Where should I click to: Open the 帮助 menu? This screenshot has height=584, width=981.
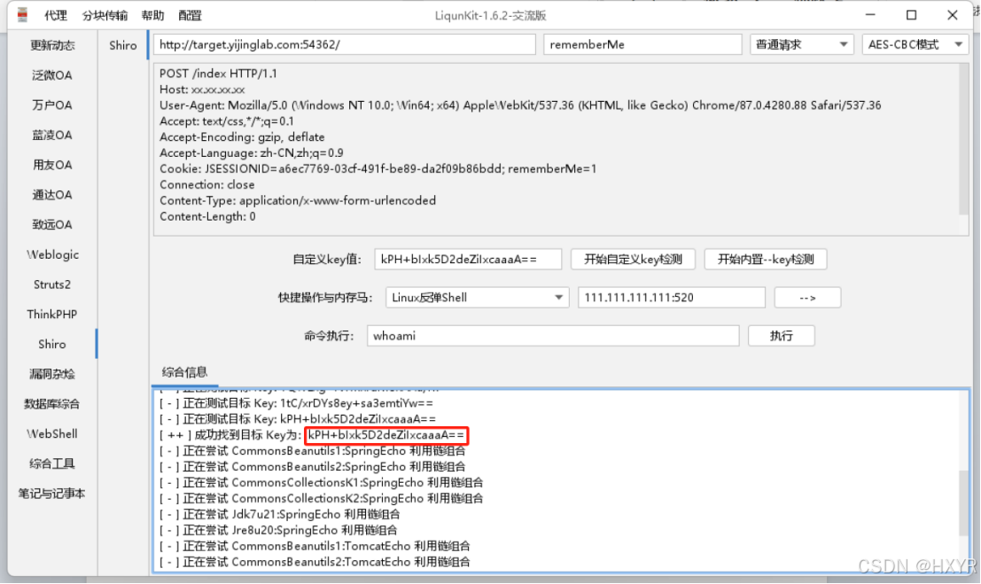[152, 16]
